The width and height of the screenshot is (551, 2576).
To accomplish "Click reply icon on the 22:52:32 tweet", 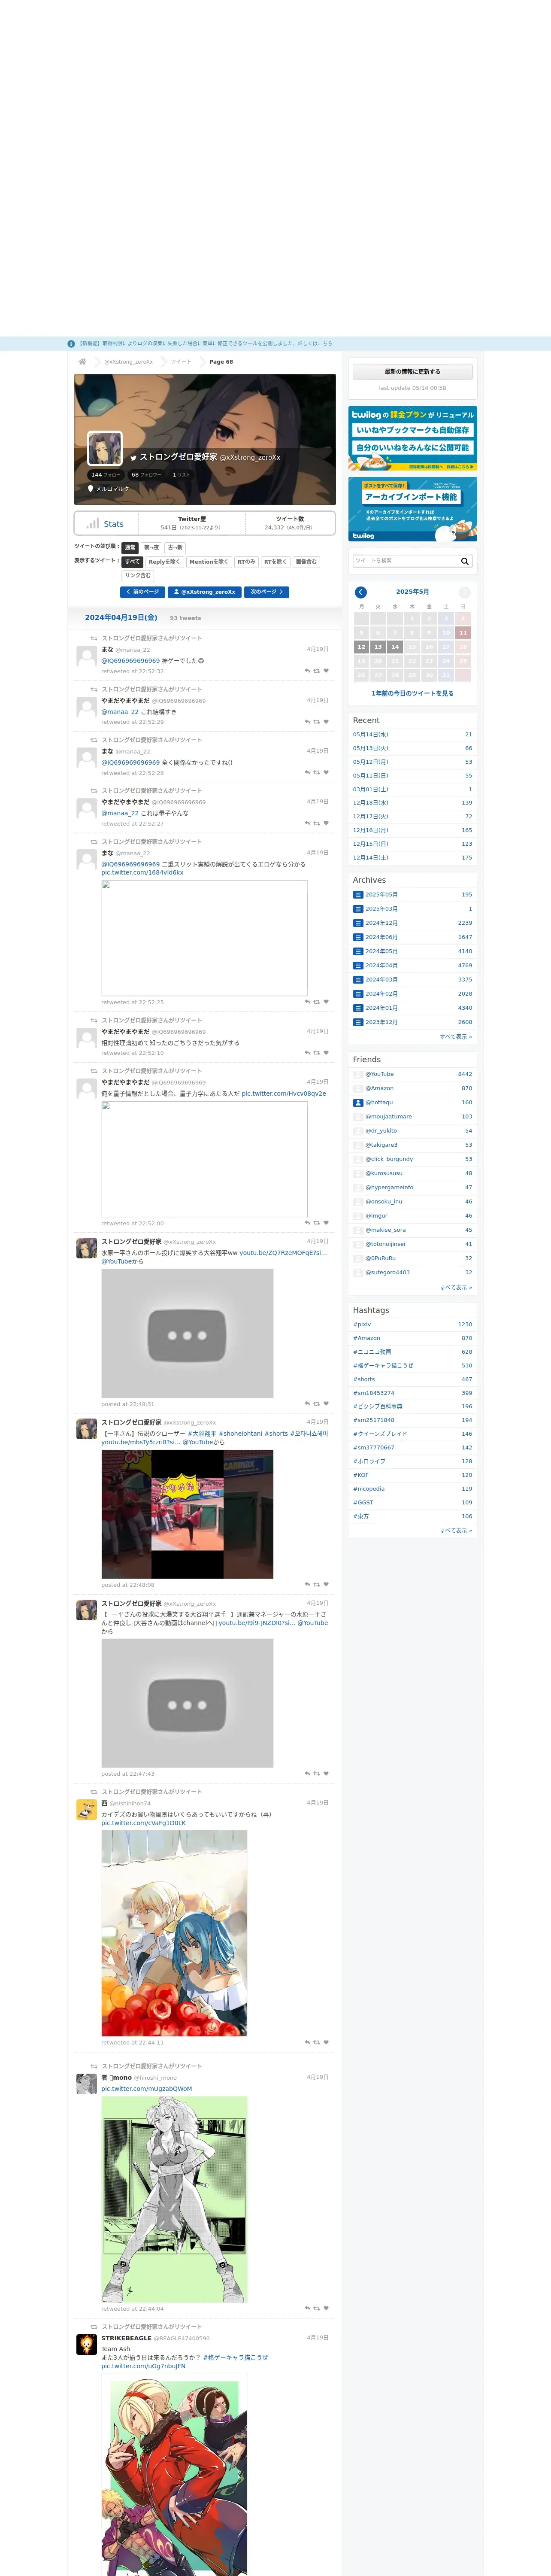I will click(x=307, y=671).
